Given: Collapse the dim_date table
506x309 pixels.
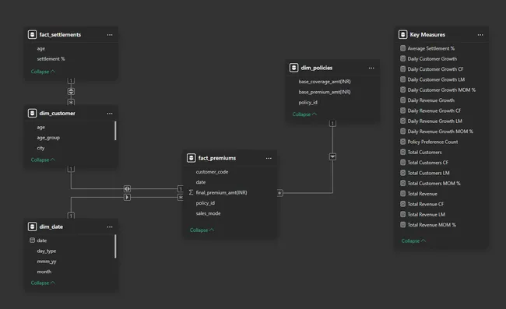Looking at the screenshot, I should click(x=43, y=283).
